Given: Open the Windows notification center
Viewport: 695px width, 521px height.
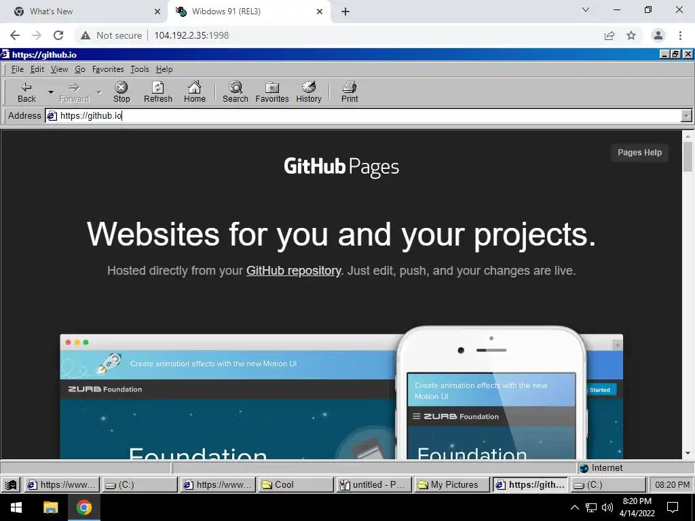Looking at the screenshot, I should (673, 507).
